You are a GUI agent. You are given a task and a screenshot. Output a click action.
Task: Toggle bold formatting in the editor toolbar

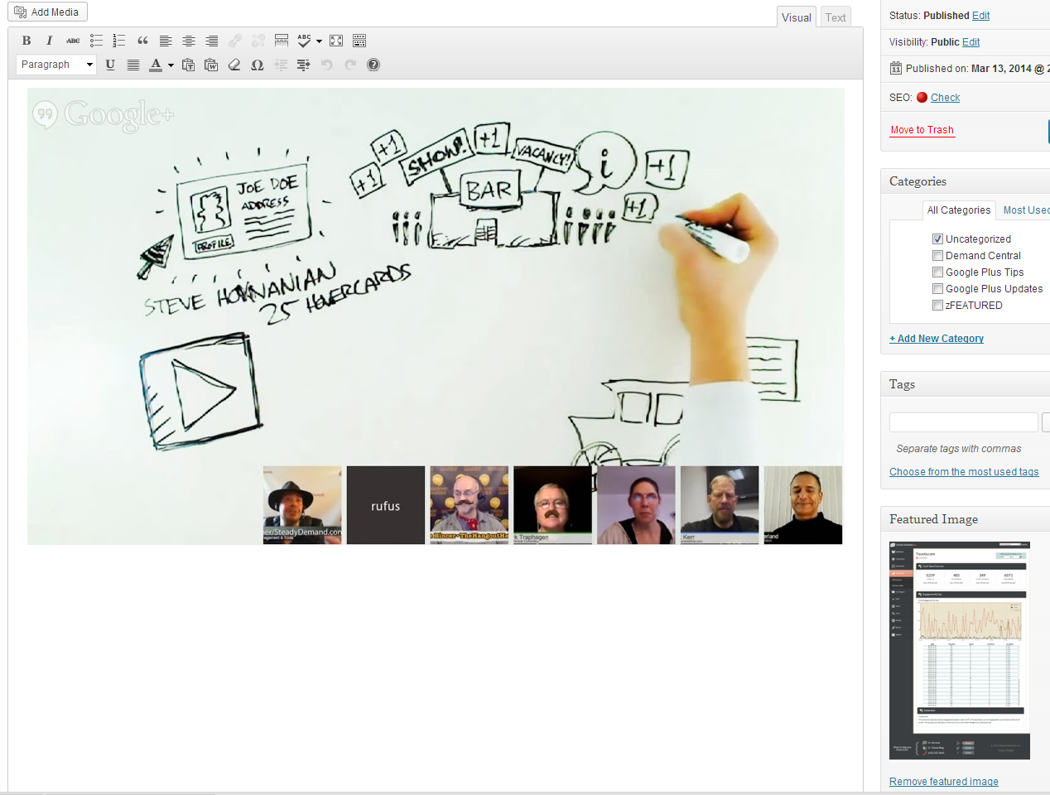point(26,41)
